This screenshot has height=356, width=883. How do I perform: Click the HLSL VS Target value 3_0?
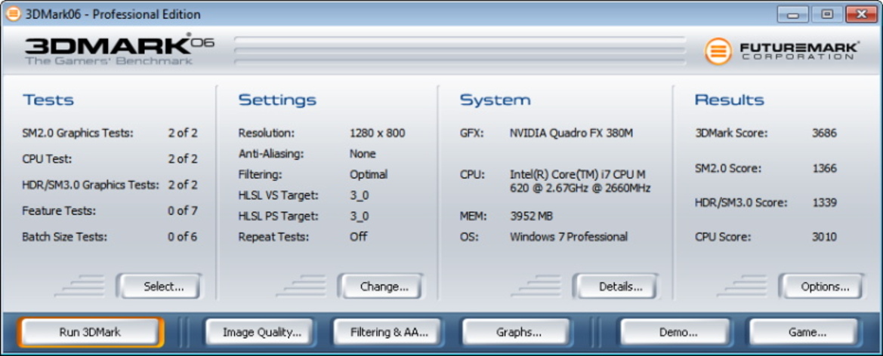coord(360,195)
